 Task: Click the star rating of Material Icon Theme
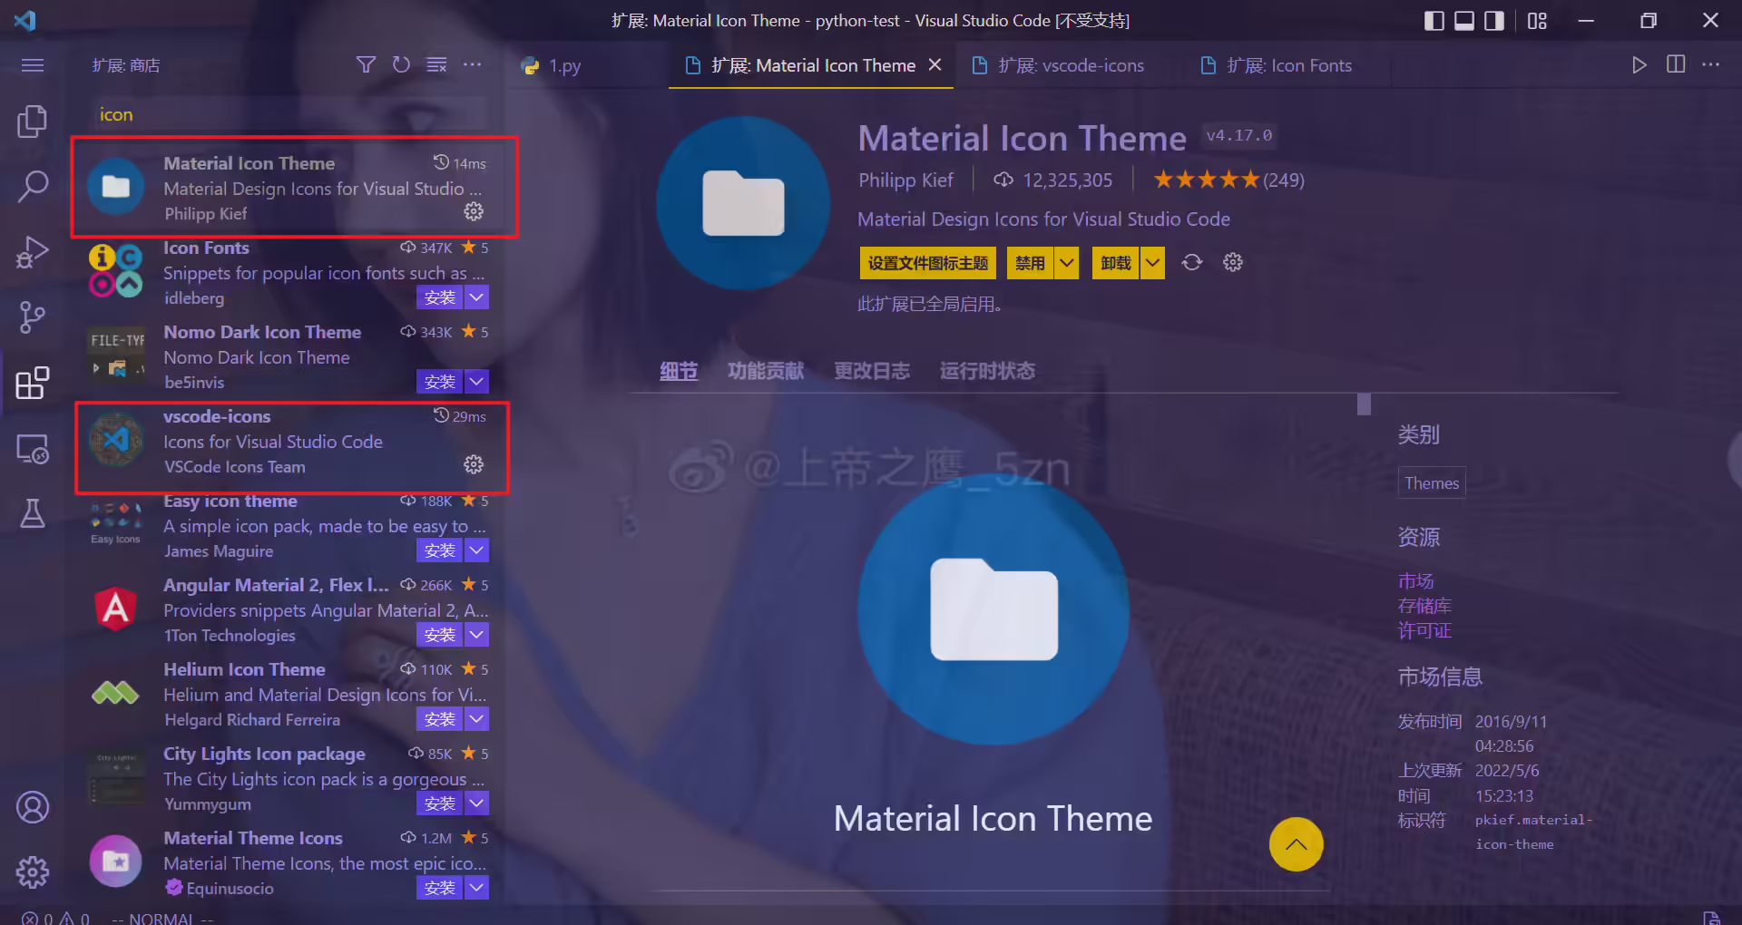coord(1228,180)
